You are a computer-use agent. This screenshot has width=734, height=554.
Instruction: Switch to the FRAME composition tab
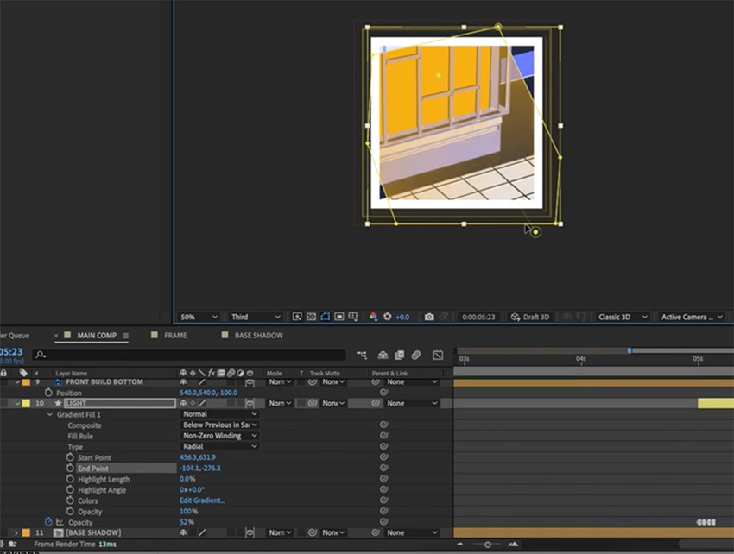coord(175,335)
